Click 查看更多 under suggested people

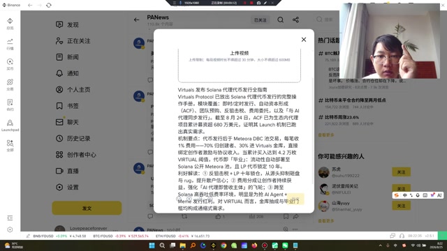click(326, 220)
